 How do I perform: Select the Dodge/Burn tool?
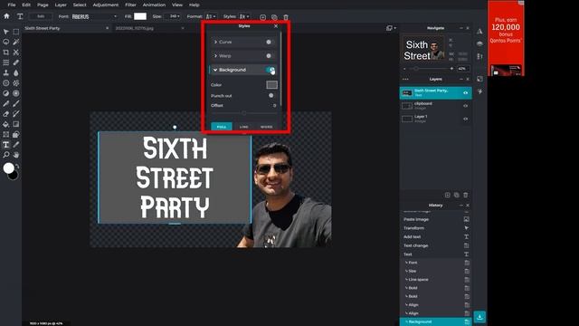6,93
